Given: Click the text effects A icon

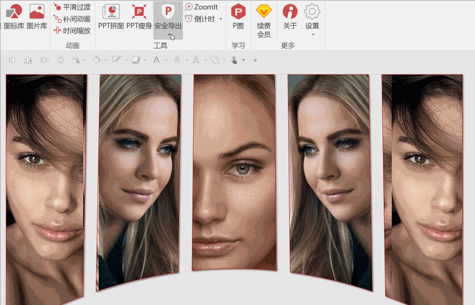Looking at the screenshot, I should [x=196, y=60].
